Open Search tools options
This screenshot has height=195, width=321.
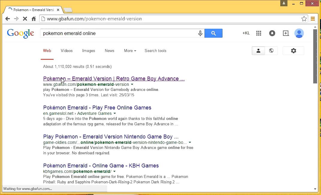(155, 51)
